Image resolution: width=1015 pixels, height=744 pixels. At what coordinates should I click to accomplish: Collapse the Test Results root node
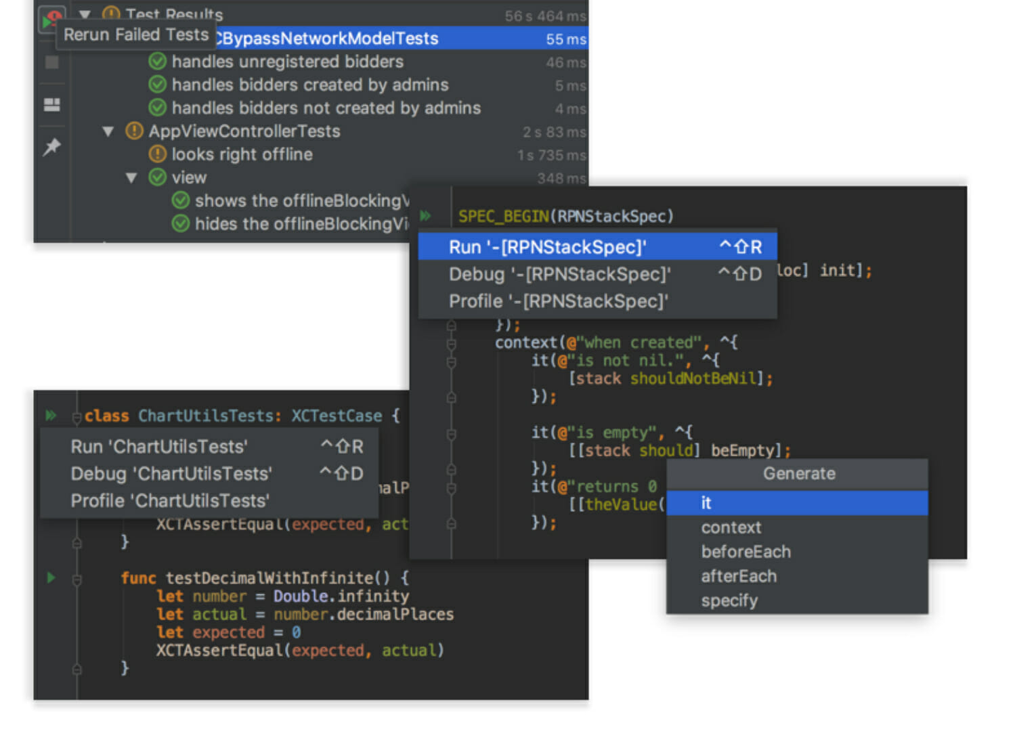[x=85, y=14]
